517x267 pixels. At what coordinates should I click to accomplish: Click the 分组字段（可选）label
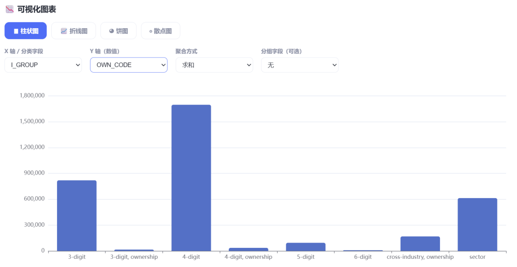281,51
